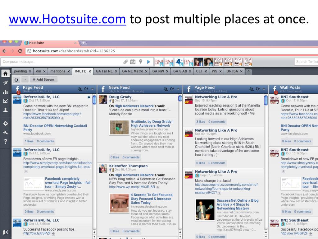Open the 4 Secrets To Get Focused link
Viewport: 318px width, 239px height.
pos(152,199)
